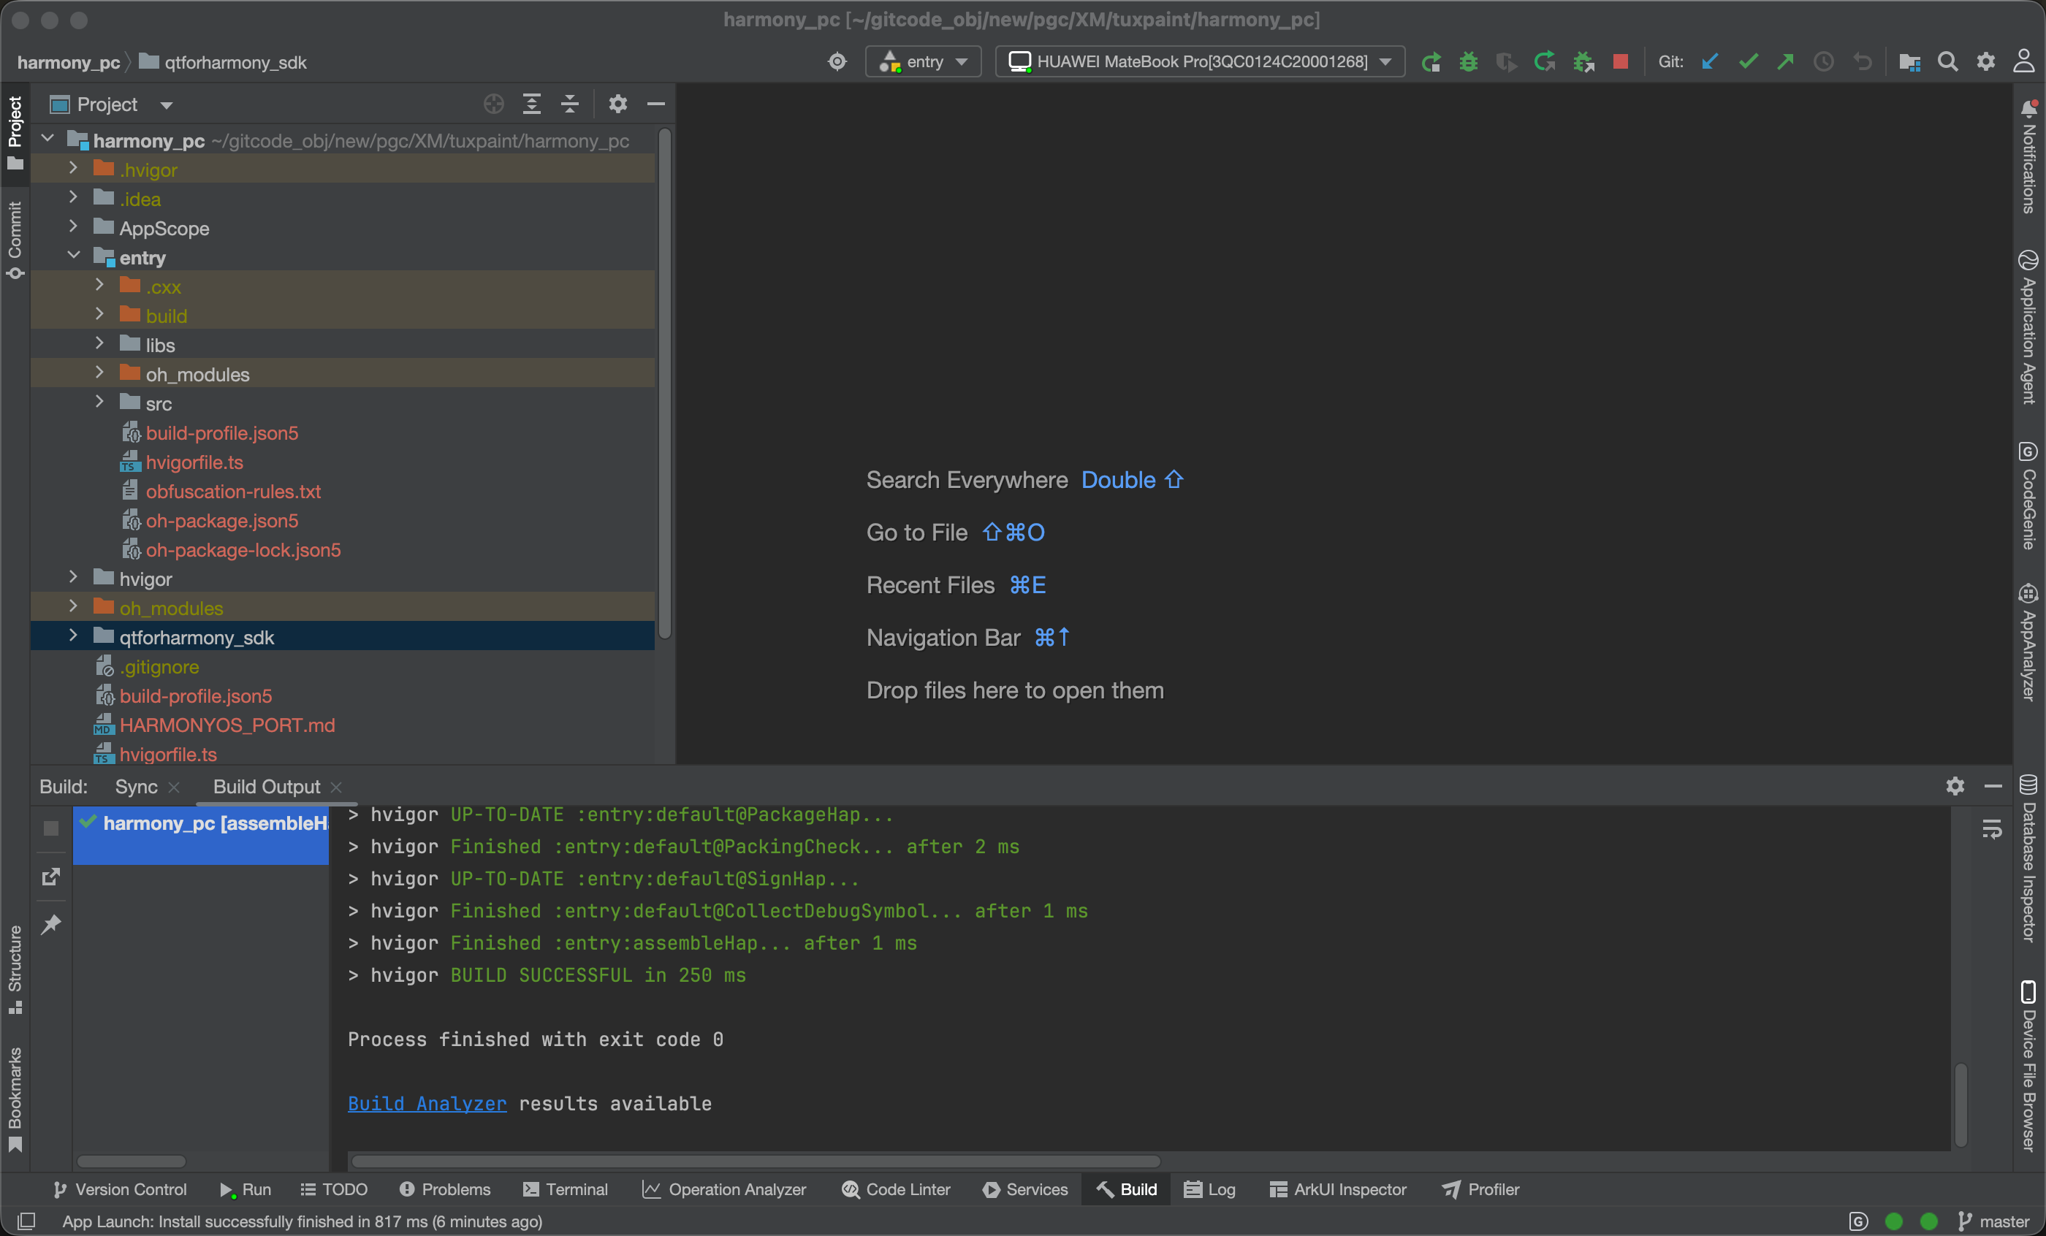
Task: Open IDE settings gear in toolbar
Action: click(1985, 62)
